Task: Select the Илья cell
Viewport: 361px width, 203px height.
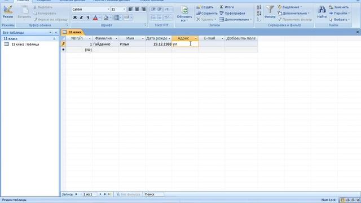Action: click(x=131, y=44)
